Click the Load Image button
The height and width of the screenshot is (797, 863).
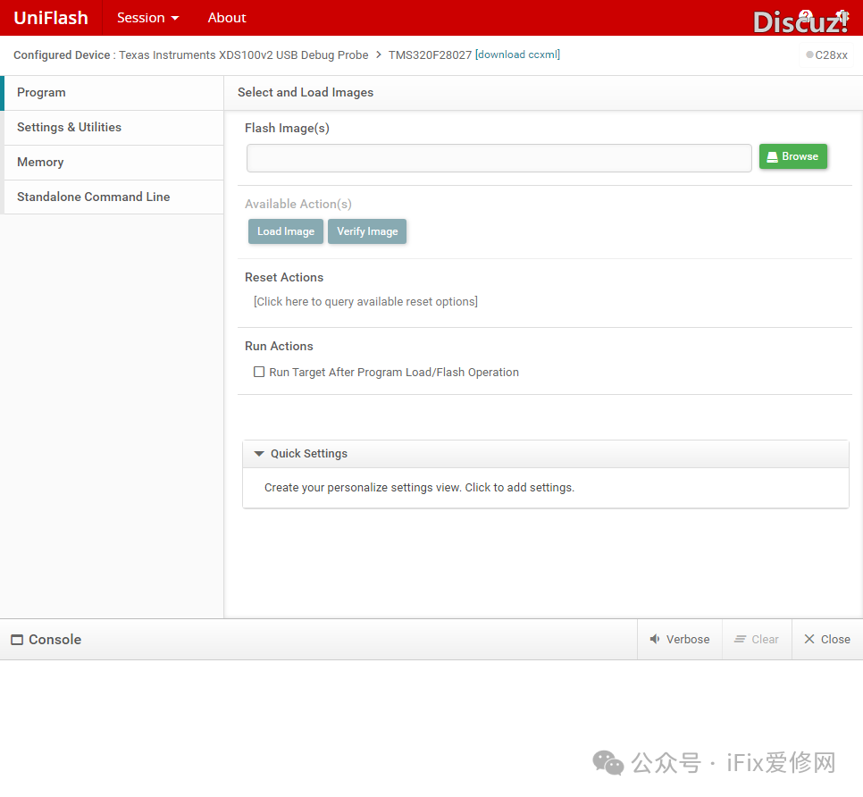click(286, 231)
